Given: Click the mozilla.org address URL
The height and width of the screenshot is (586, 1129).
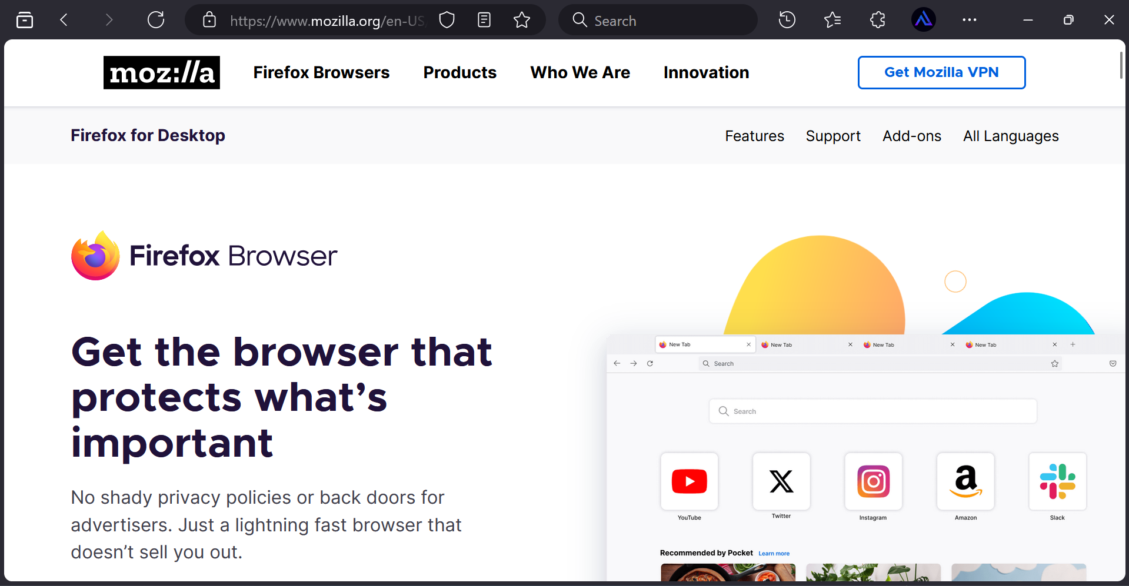Looking at the screenshot, I should [327, 21].
